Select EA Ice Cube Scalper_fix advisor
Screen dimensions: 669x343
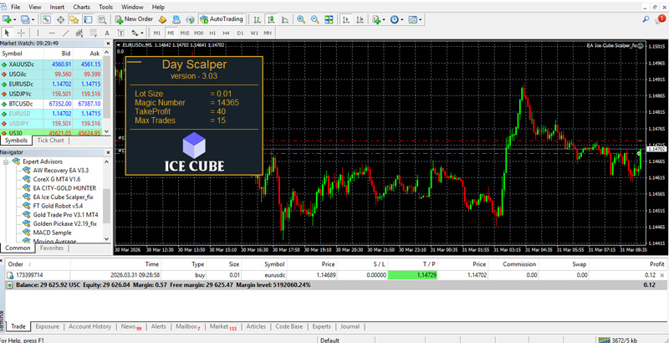pos(64,197)
